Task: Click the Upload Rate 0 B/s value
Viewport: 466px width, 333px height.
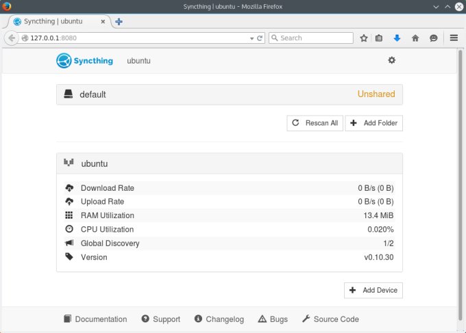Action: click(x=376, y=202)
